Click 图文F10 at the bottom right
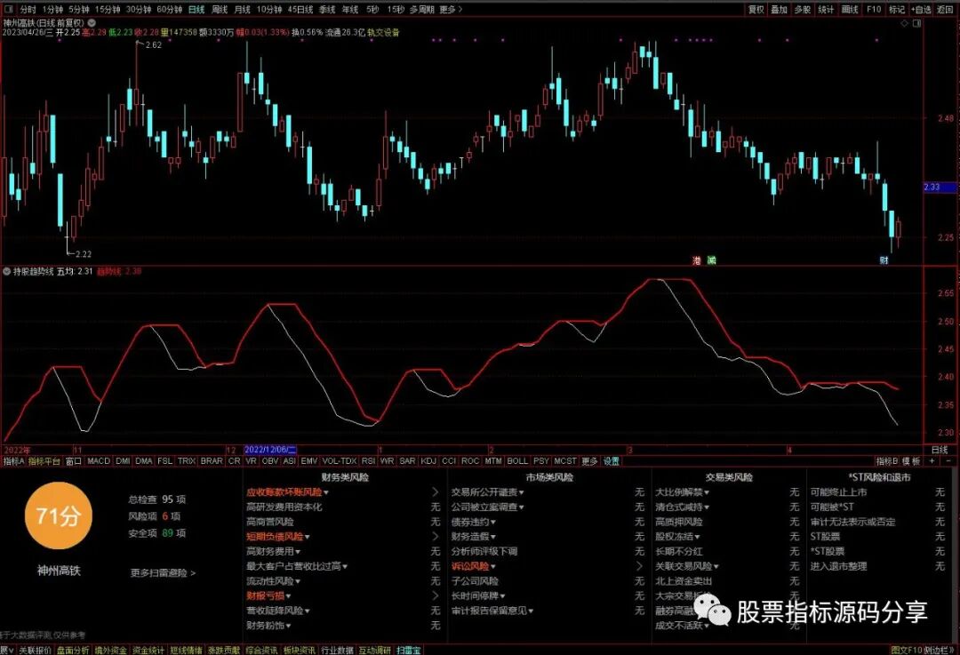The image size is (960, 655). pyautogui.click(x=907, y=650)
